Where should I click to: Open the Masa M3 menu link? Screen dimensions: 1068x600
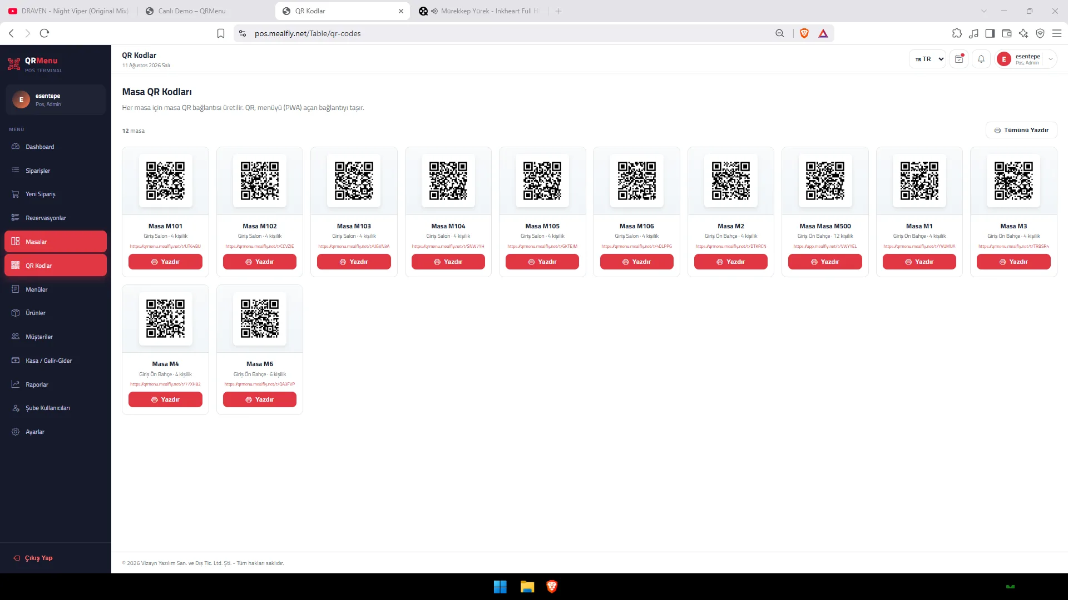[1013, 246]
